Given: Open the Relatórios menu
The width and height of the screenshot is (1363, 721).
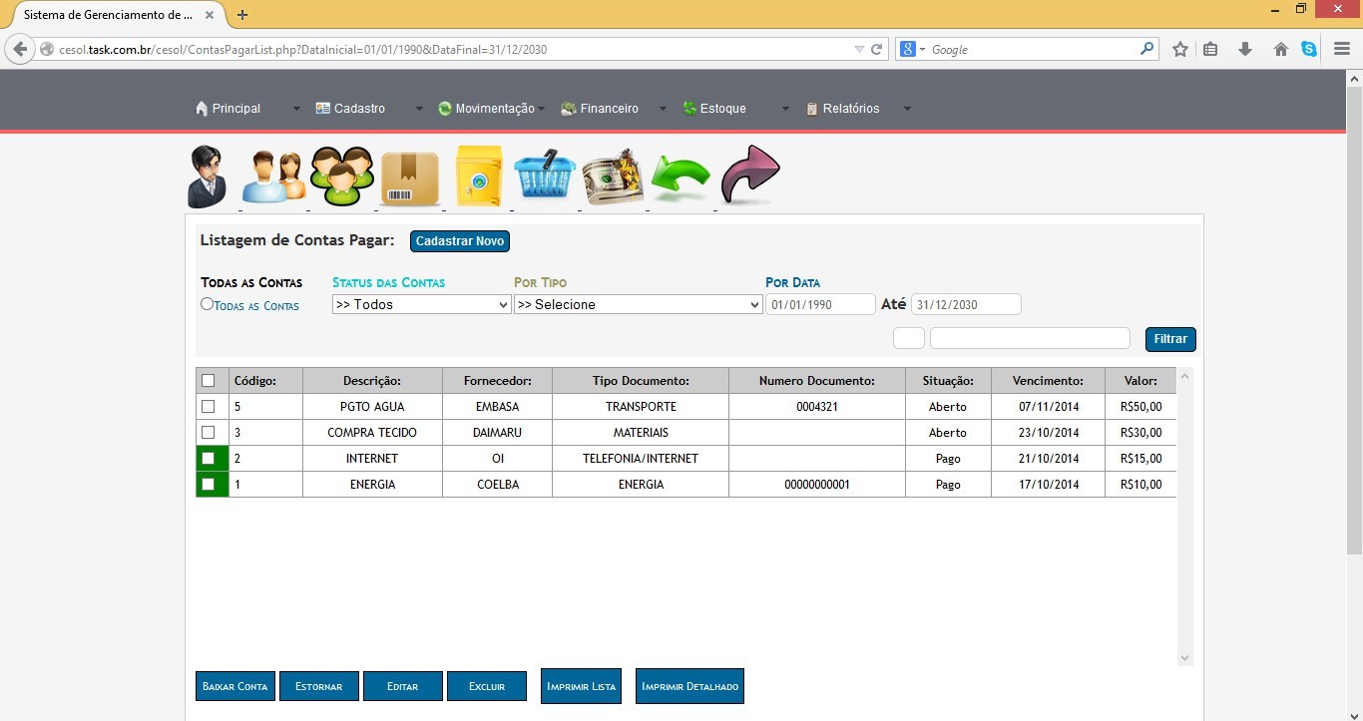Looking at the screenshot, I should [x=850, y=109].
